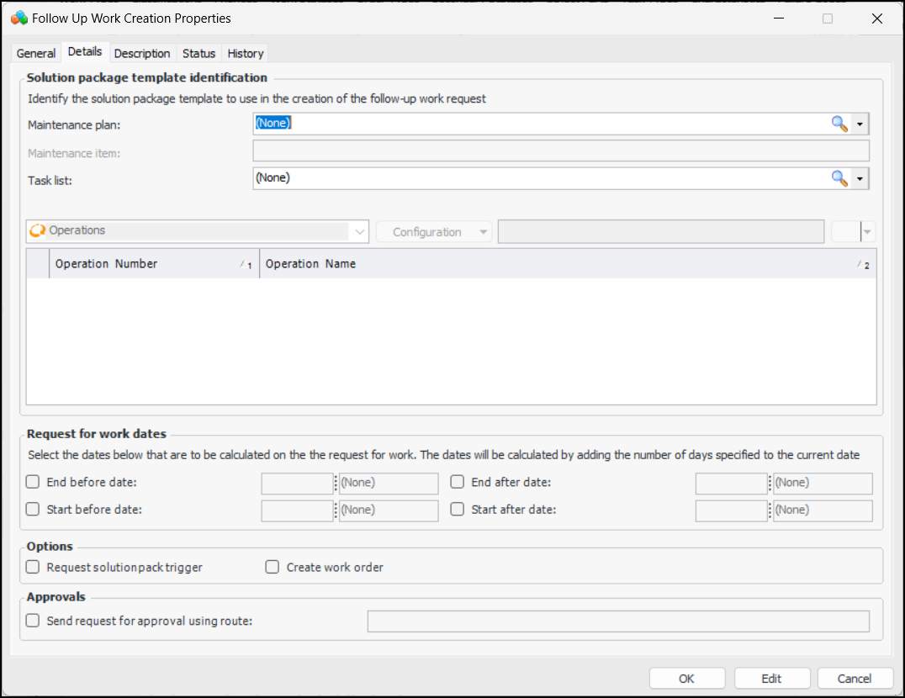Open the History tab

pos(246,53)
